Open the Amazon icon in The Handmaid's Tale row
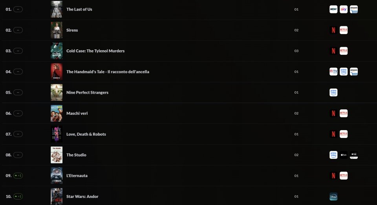Image resolution: width=377 pixels, height=205 pixels. [354, 72]
